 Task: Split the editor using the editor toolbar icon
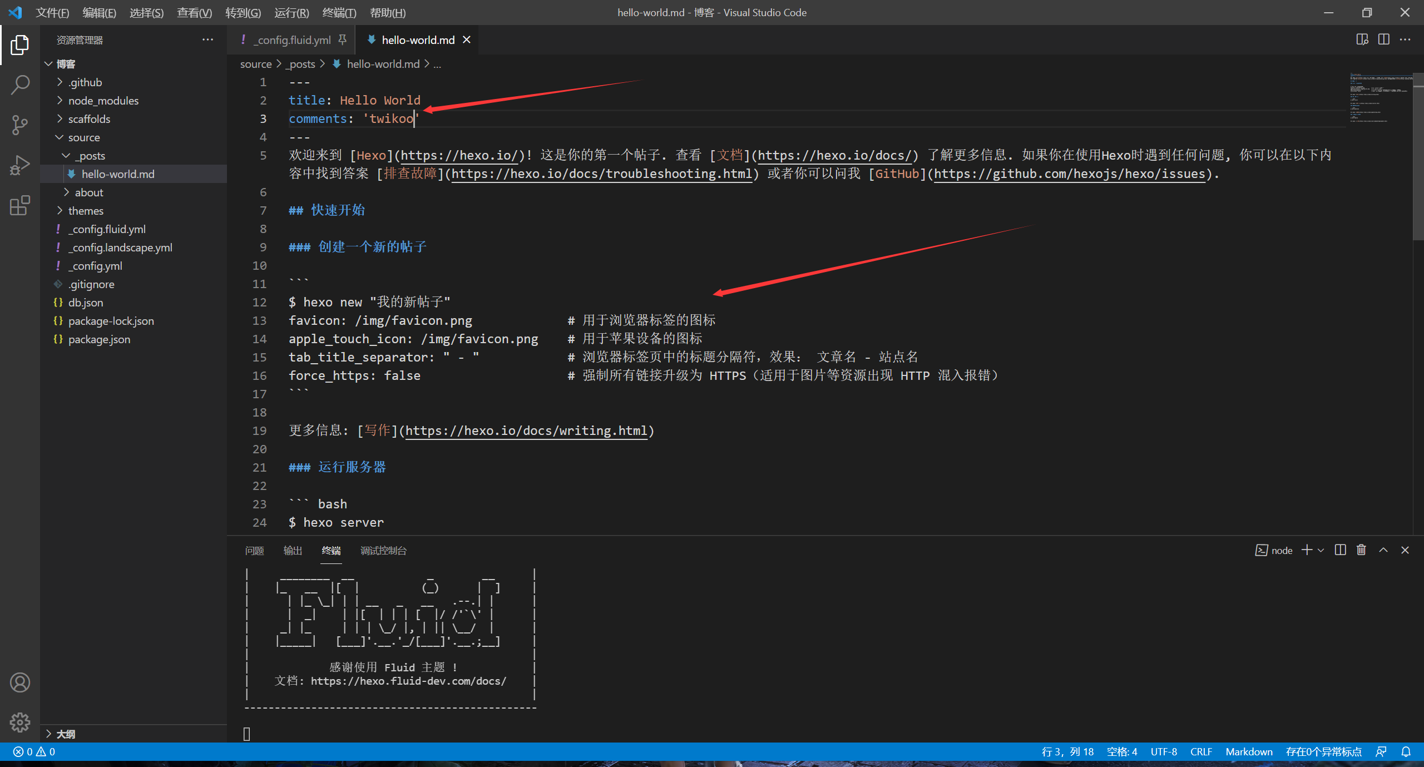click(x=1384, y=39)
